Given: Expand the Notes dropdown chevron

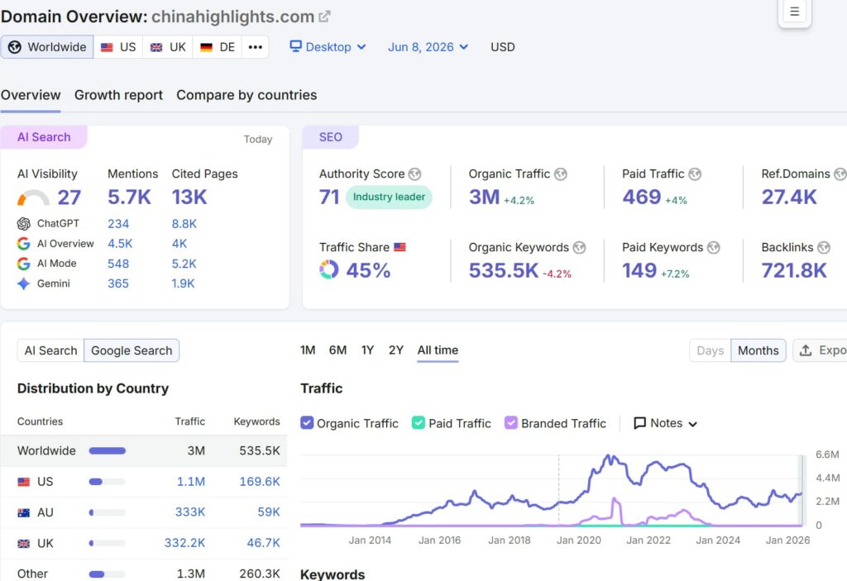Looking at the screenshot, I should click(x=693, y=424).
